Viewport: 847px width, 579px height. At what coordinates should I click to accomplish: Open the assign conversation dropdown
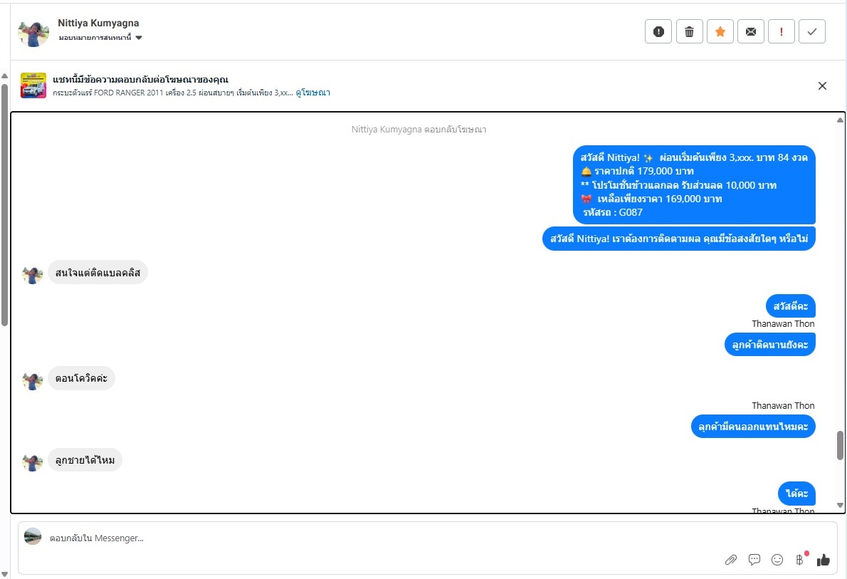(100, 38)
